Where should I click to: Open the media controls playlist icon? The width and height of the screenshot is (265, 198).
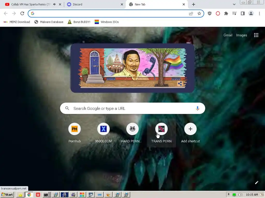234,13
